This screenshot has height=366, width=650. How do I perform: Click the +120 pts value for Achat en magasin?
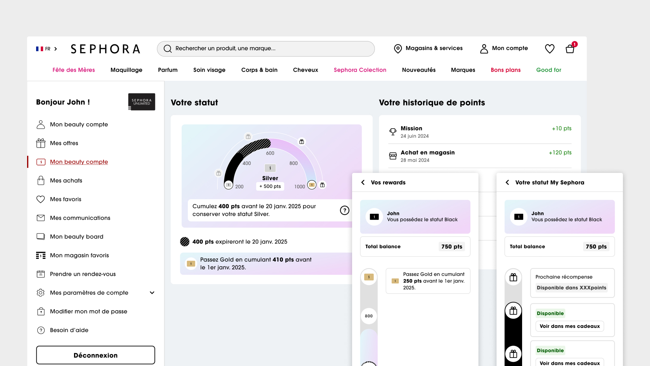[x=560, y=152]
